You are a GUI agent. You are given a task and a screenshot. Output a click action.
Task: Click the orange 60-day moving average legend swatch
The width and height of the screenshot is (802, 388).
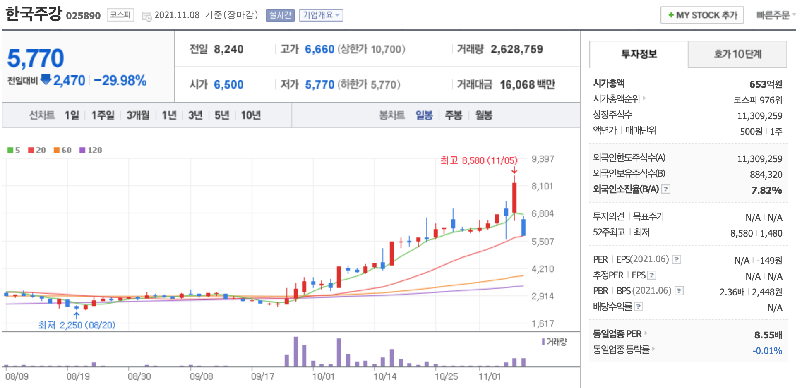coord(57,150)
